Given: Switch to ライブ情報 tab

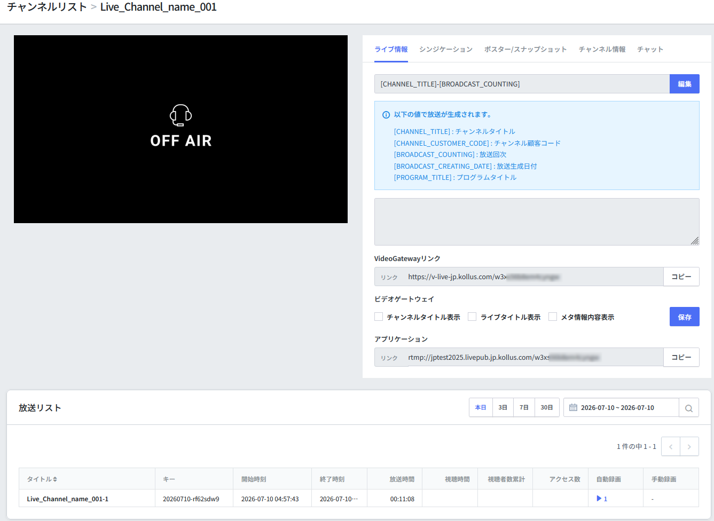Looking at the screenshot, I should (391, 49).
